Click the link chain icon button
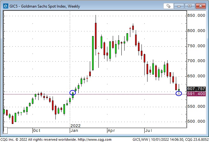The height and width of the screenshot is (142, 209). click(168, 6)
